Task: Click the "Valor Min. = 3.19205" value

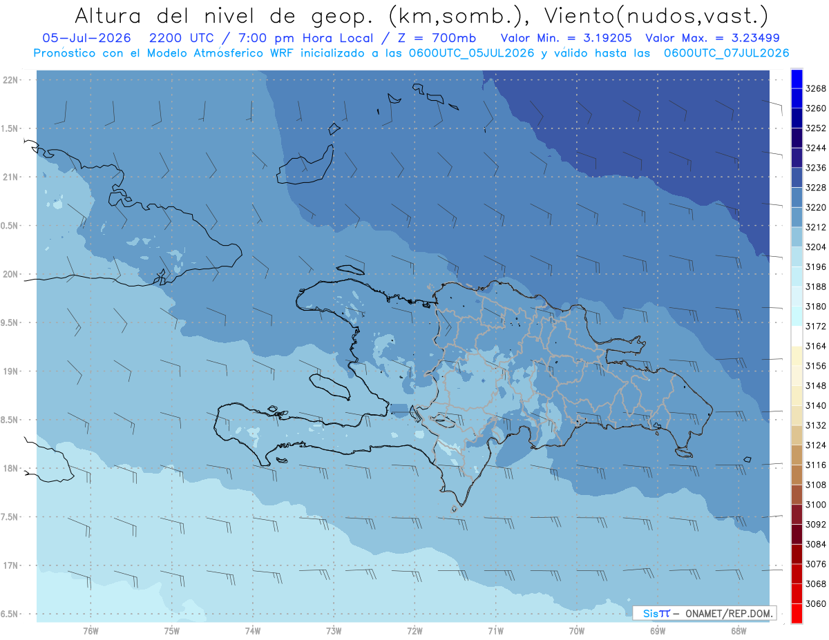Action: [568, 37]
